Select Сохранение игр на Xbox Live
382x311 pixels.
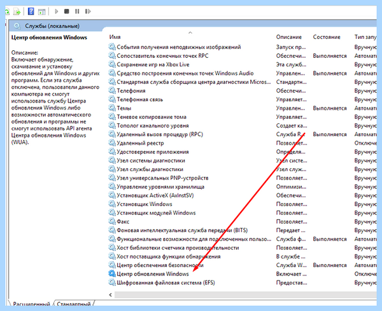click(x=153, y=64)
